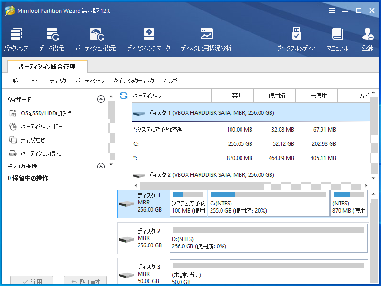Open the ビュー menu
The height and width of the screenshot is (286, 381).
(34, 81)
